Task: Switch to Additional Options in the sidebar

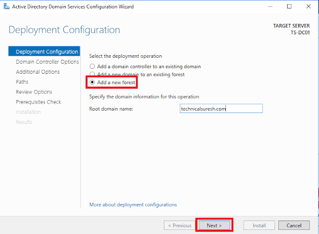Action: click(x=38, y=72)
